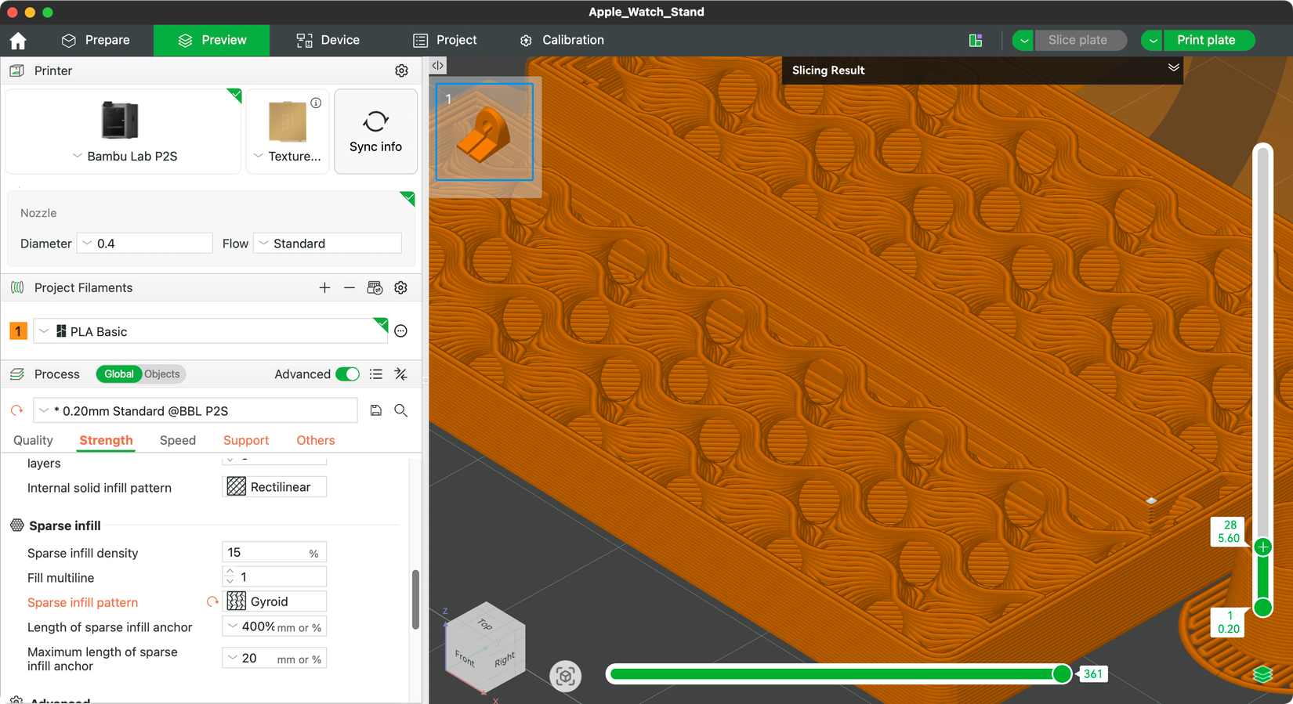Choose the Sparse infill pattern Gyroid dropdown
The width and height of the screenshot is (1293, 704).
(x=274, y=601)
